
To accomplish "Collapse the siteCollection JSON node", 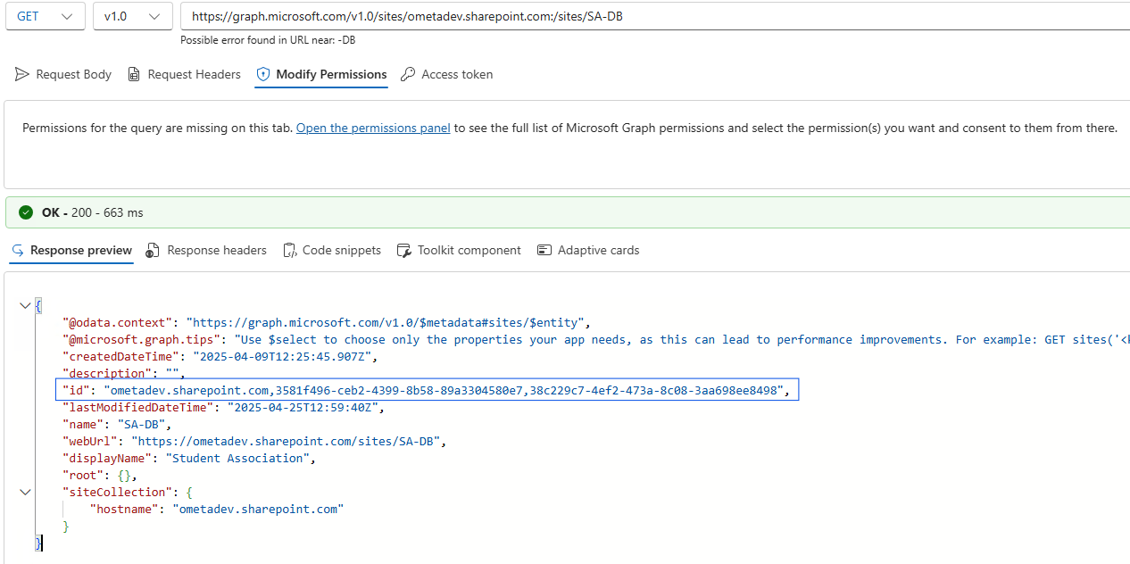I will click(25, 493).
